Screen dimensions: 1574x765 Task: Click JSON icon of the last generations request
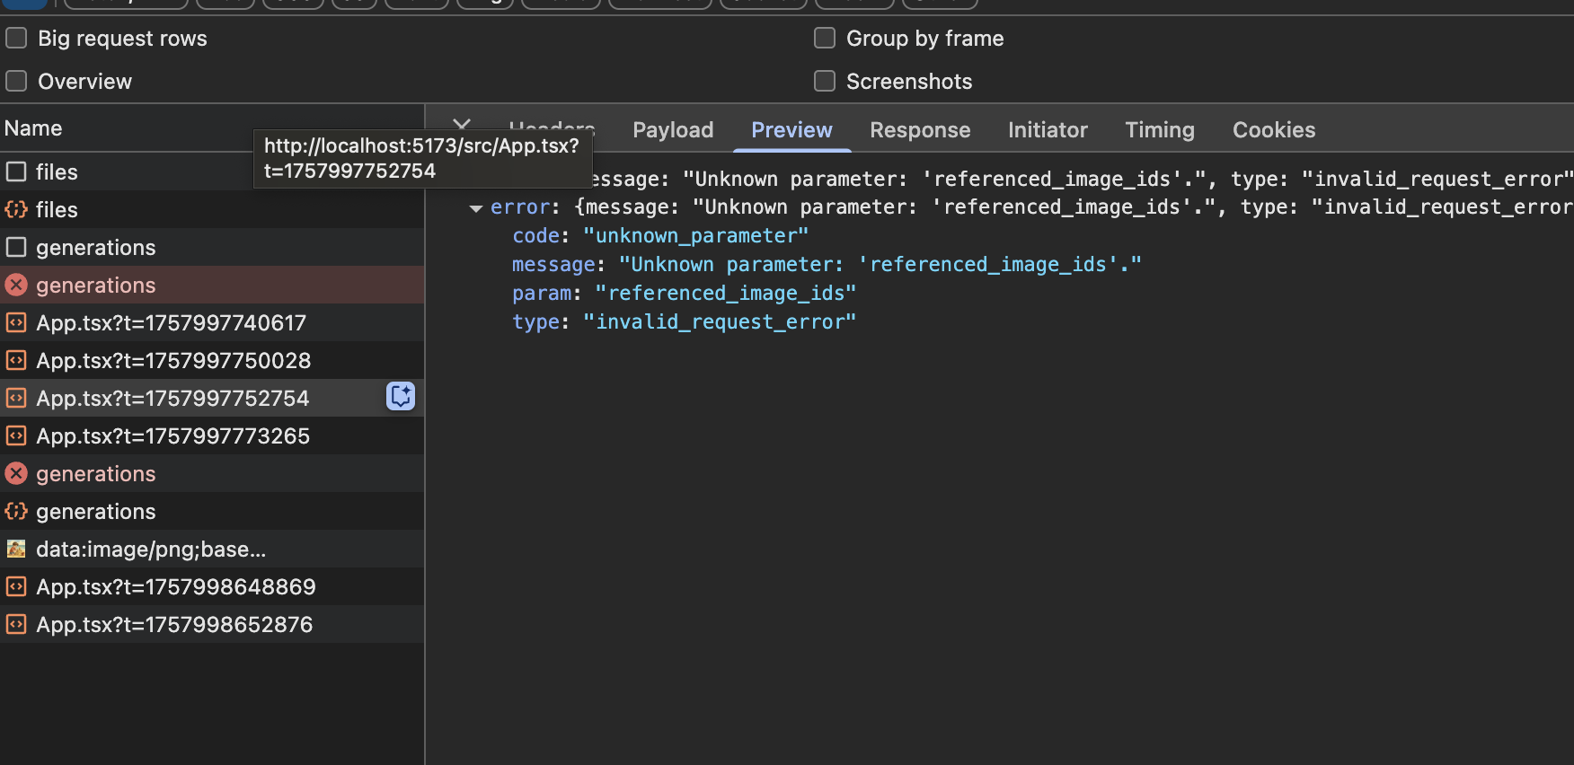[x=16, y=511]
